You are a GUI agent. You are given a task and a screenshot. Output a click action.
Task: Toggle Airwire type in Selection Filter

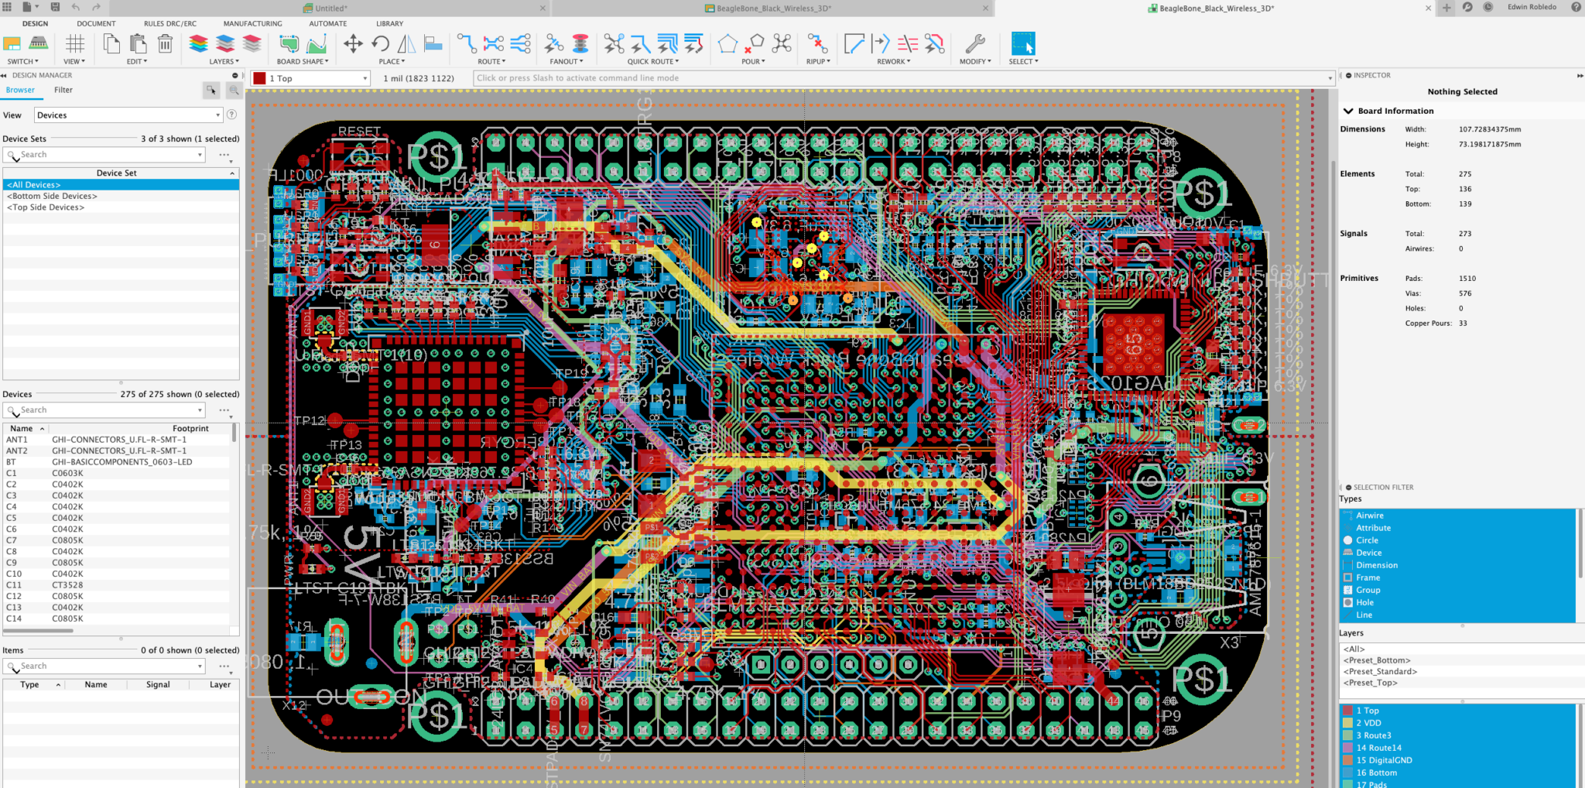coord(1370,516)
